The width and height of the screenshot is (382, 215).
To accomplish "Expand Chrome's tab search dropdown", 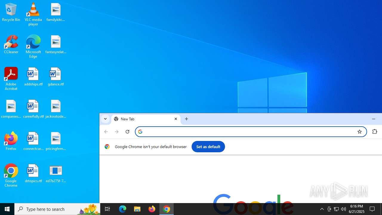I will 105,119.
